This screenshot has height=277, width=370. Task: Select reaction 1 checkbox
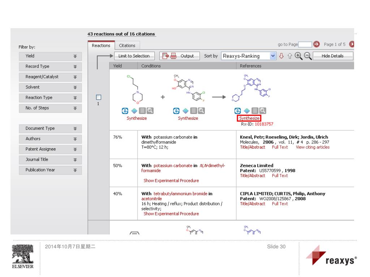(99, 97)
